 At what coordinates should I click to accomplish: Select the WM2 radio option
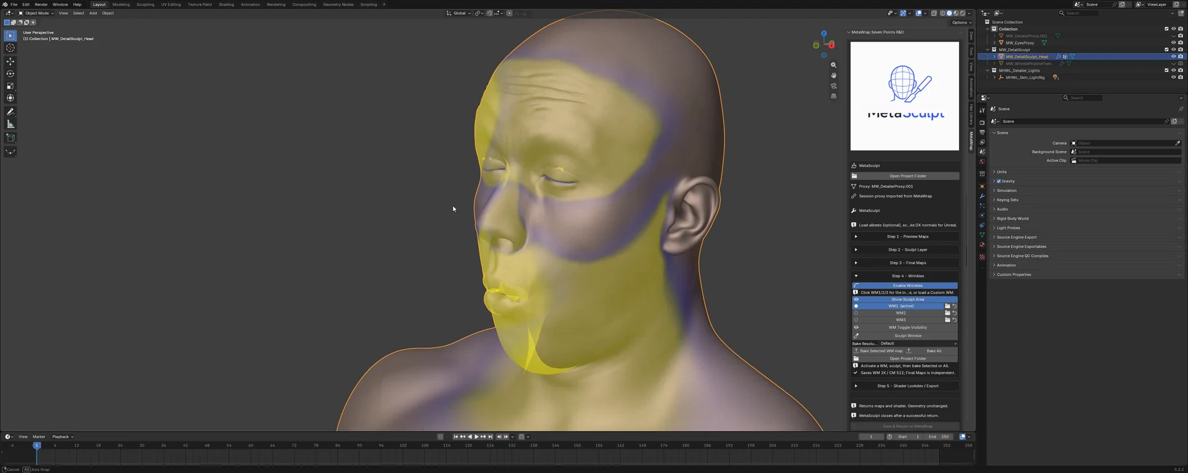[x=856, y=313]
